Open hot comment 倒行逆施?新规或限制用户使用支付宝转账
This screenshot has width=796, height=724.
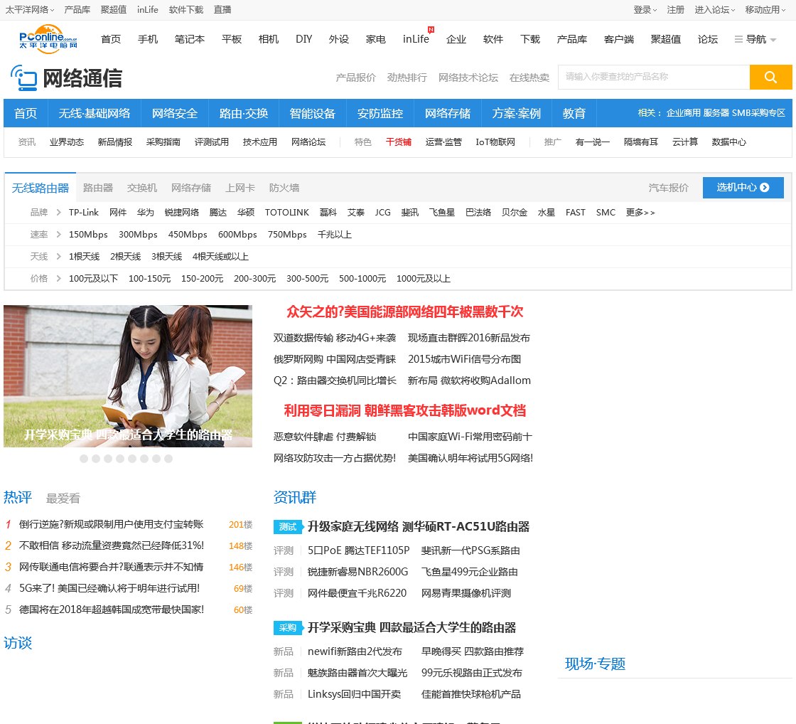click(x=111, y=524)
